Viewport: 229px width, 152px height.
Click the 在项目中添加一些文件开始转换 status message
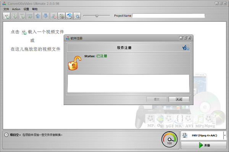pyautogui.click(x=42, y=135)
